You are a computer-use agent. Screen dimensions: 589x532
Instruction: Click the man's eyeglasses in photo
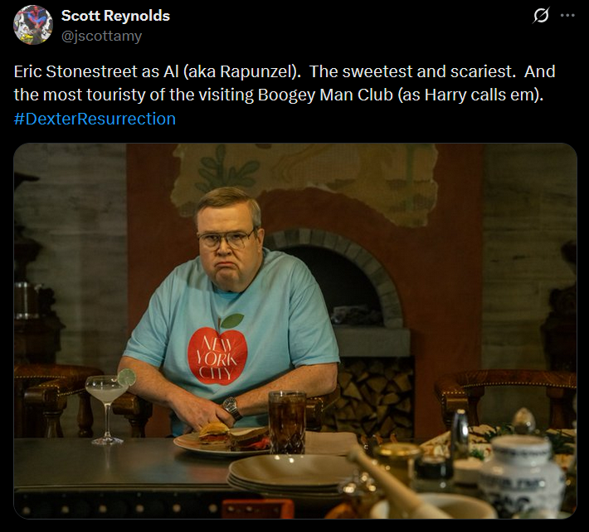(x=226, y=239)
